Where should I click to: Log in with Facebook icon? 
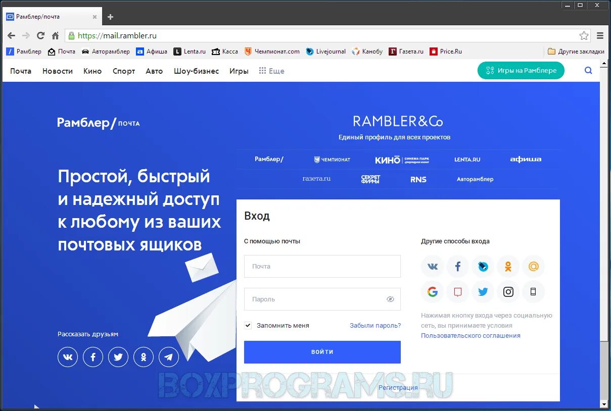(458, 267)
